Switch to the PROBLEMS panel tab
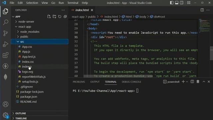 (x=79, y=82)
